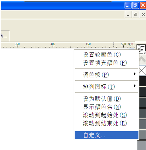Restore the inner document window
146x150 pixels.
point(136,15)
